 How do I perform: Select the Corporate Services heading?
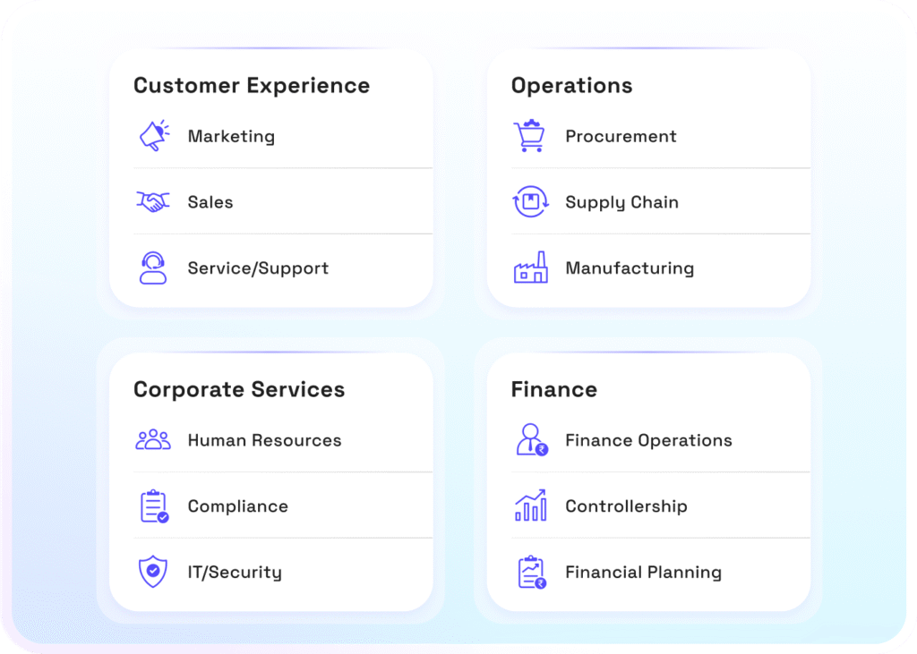[239, 390]
